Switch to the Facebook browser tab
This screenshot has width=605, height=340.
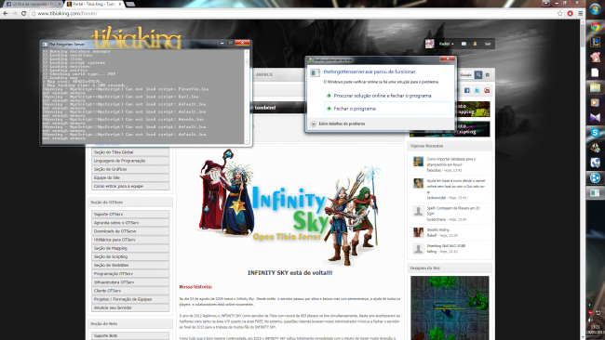(x=33, y=4)
